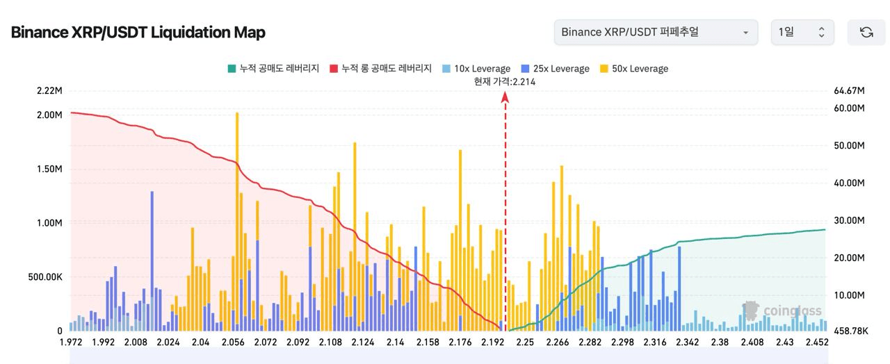Click the up/down arrows beside 1일
The width and height of the screenshot is (890, 364).
tap(821, 33)
